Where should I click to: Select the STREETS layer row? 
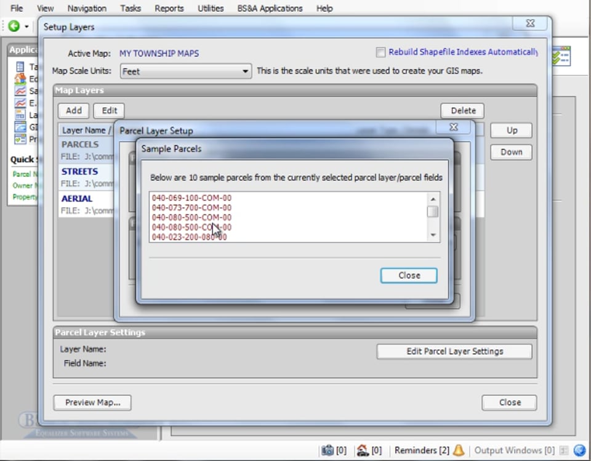pos(86,177)
